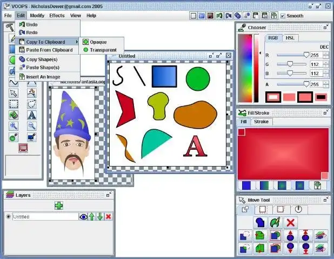Select the screen color picker tool
This screenshot has height=259, width=334.
32,137
